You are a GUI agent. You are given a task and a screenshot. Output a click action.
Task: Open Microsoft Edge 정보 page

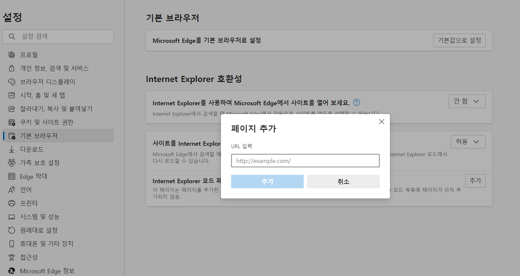58,271
